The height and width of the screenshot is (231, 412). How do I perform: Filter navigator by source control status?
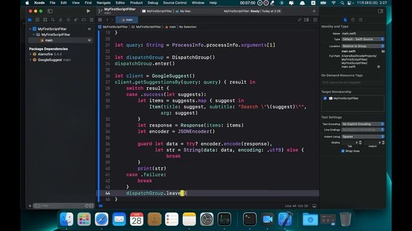pyautogui.click(x=91, y=206)
